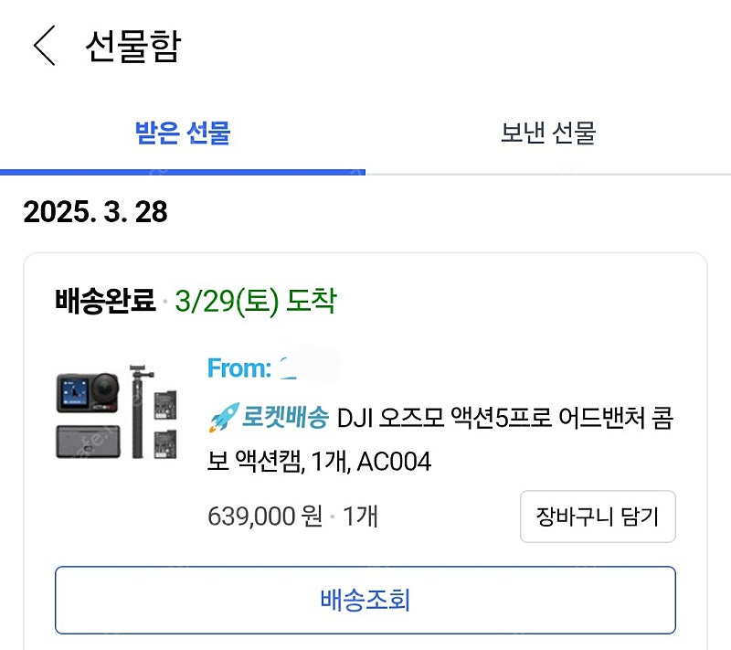Viewport: 731px width, 650px height.
Task: Select the 2025. 3. 28 date header
Action: click(96, 212)
